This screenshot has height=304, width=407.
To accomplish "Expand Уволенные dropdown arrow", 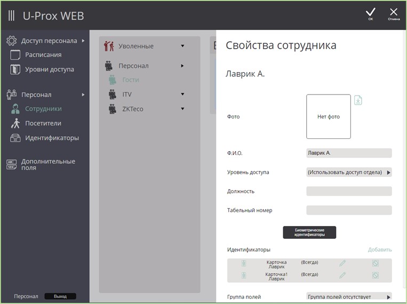I will point(182,46).
